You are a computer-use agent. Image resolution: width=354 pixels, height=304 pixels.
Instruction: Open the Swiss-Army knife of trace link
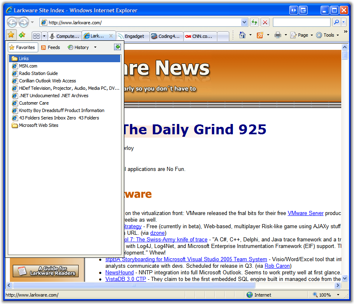(x=166, y=239)
